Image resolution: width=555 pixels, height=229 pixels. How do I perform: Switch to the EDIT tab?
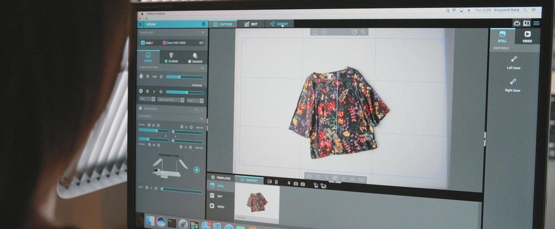(251, 24)
